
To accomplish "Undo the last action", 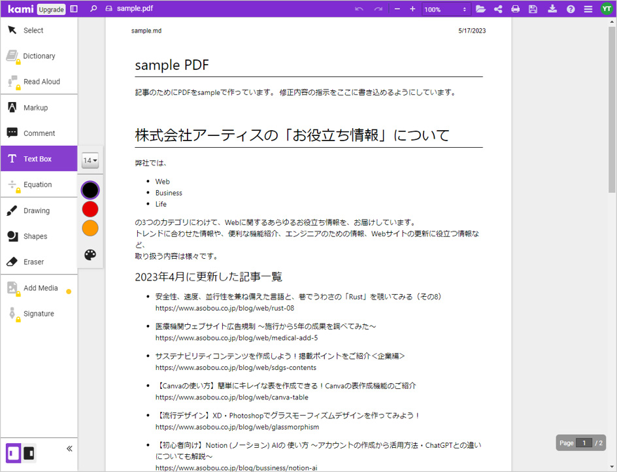I will pyautogui.click(x=359, y=9).
